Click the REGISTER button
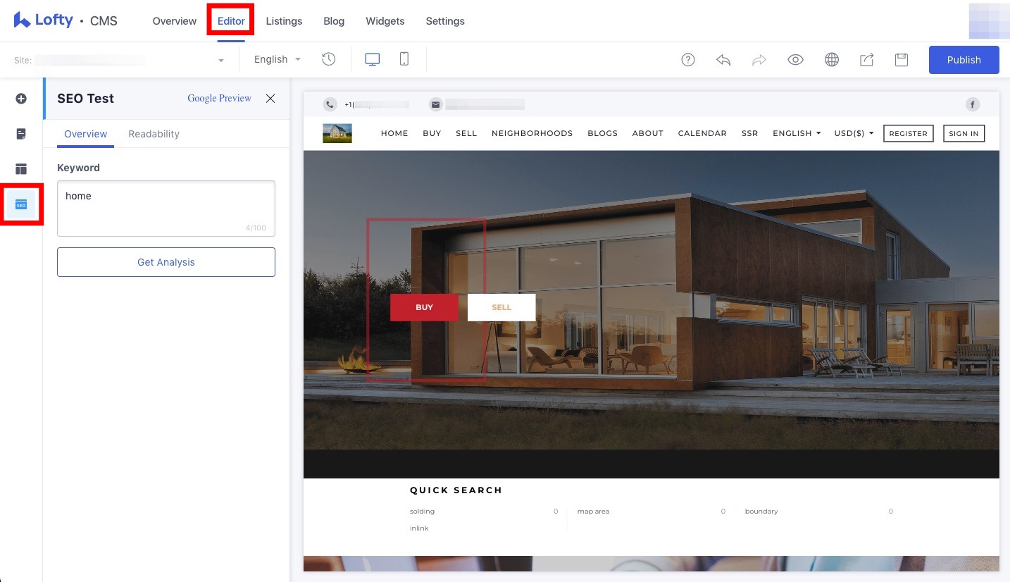Image resolution: width=1010 pixels, height=582 pixels. pyautogui.click(x=909, y=133)
